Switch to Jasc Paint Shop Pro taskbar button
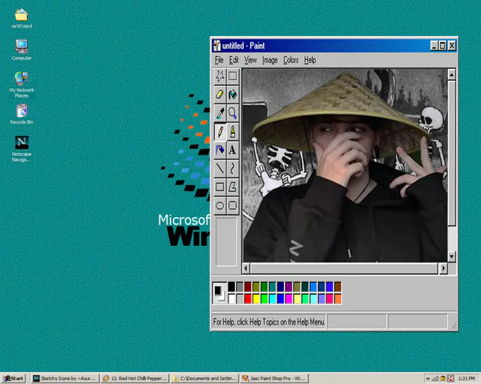Screen dimensions: 481x384 [274, 379]
